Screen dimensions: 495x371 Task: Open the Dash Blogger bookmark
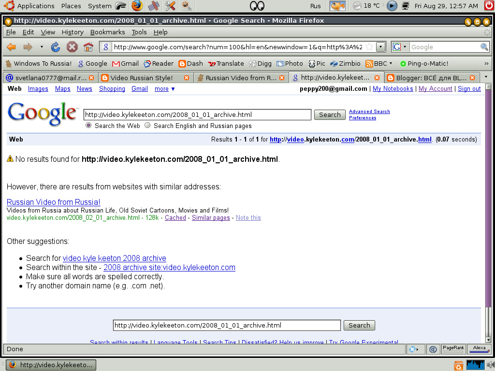pyautogui.click(x=190, y=63)
